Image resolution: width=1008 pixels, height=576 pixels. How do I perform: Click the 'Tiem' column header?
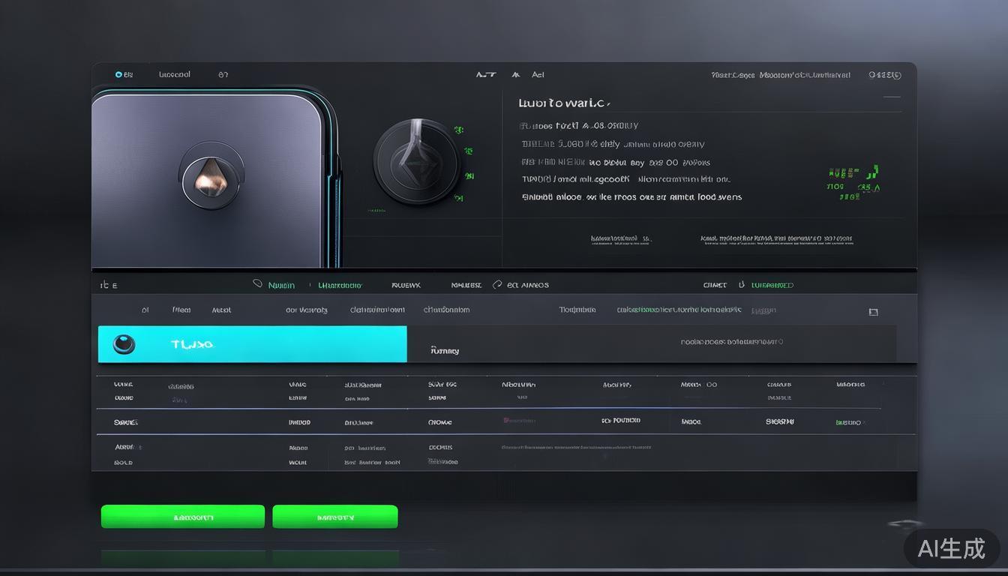tap(181, 310)
